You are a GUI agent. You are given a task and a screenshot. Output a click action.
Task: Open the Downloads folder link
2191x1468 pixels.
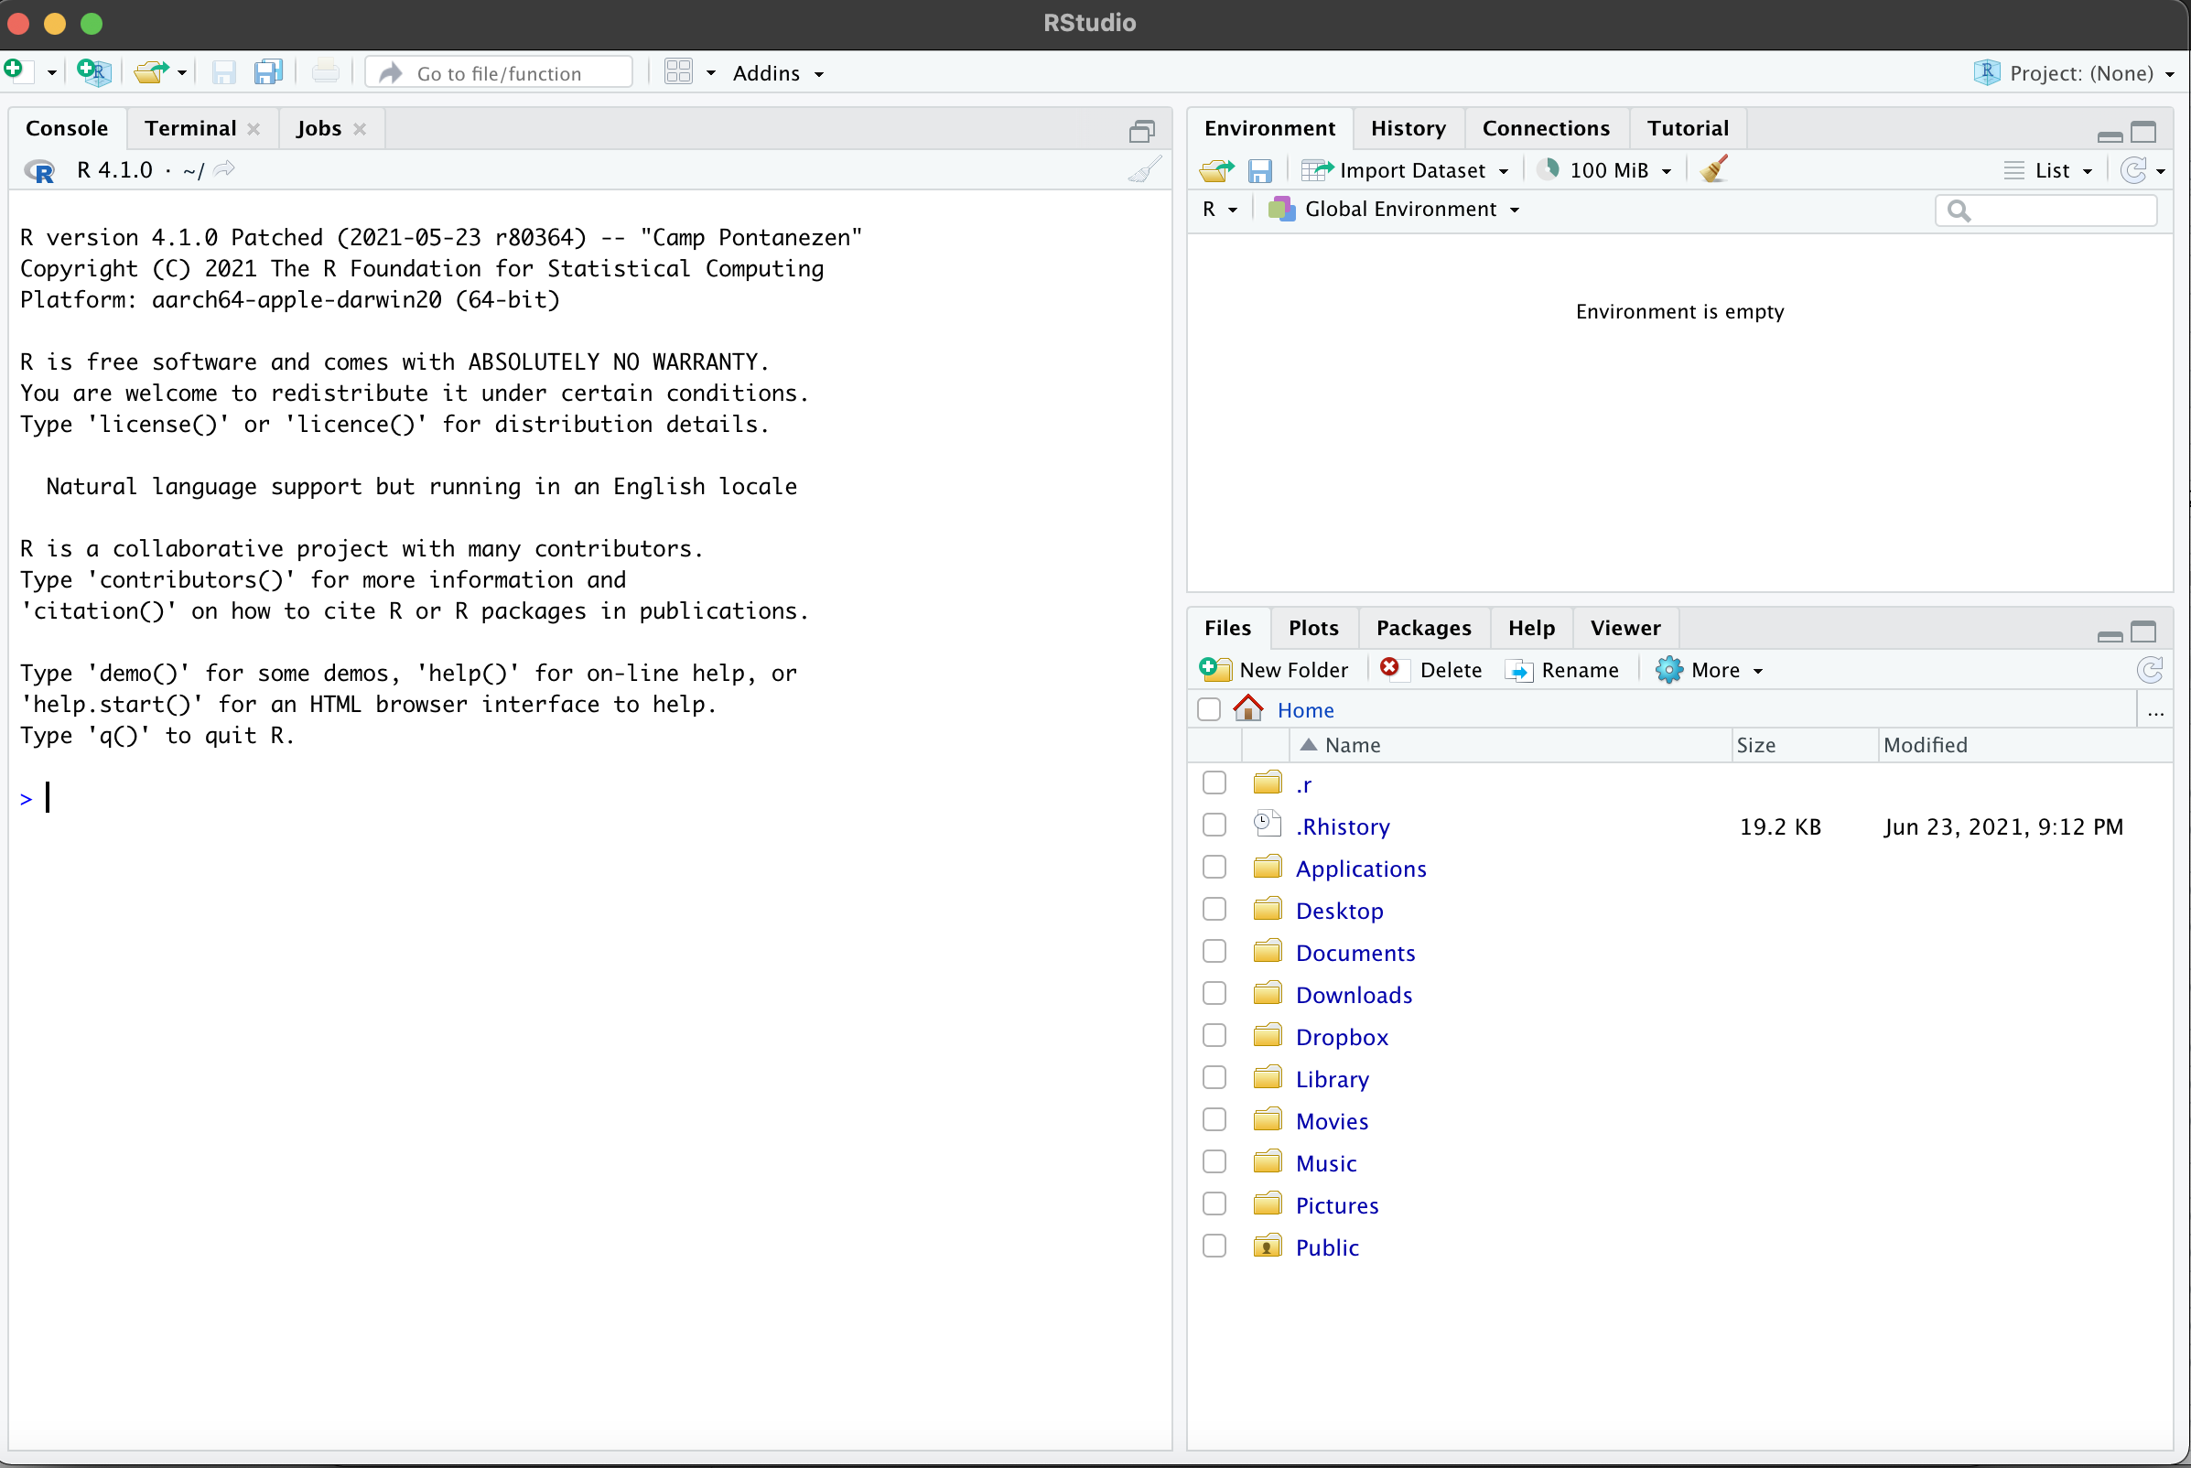(x=1354, y=994)
